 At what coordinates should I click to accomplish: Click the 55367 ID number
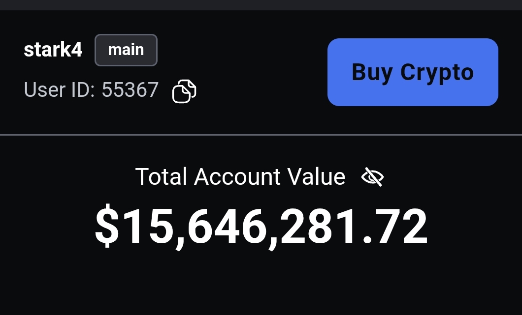130,90
